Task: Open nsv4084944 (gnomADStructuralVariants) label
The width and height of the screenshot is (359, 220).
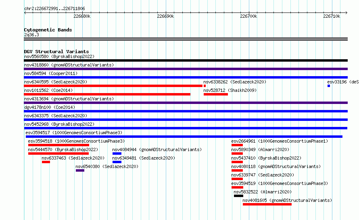Action: pos(157,149)
